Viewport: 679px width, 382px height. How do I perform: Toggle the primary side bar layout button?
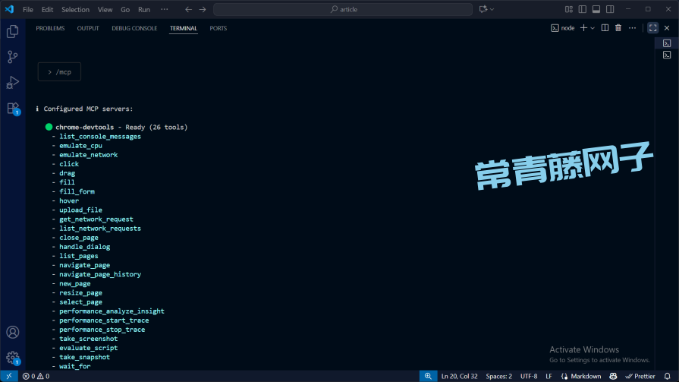tap(583, 9)
